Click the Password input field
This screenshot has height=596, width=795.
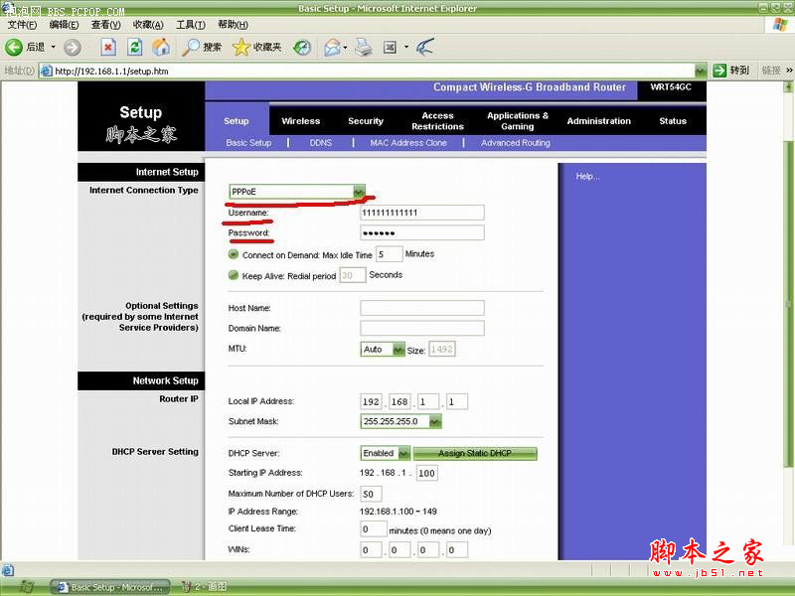421,232
